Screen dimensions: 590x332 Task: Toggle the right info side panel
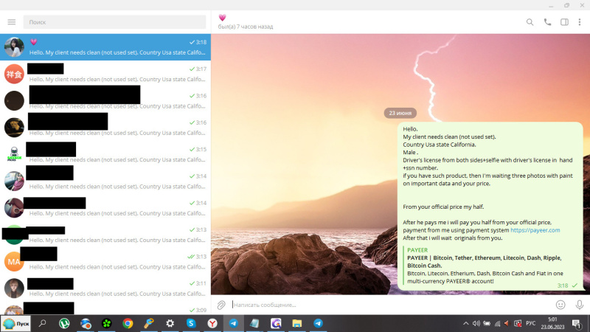pyautogui.click(x=564, y=22)
